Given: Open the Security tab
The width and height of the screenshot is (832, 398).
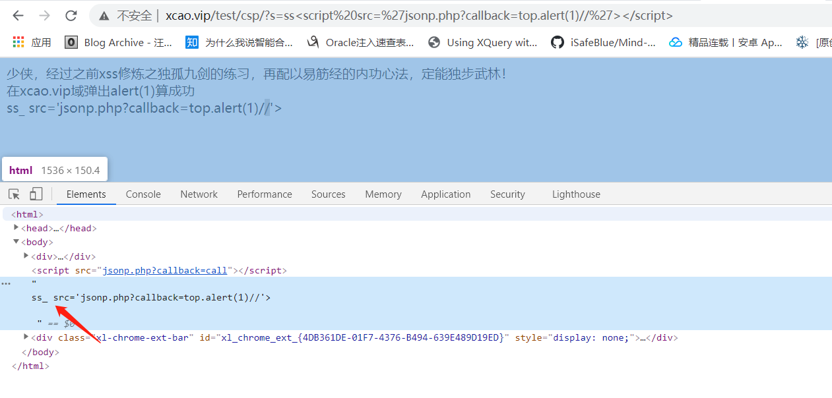Looking at the screenshot, I should pos(507,194).
